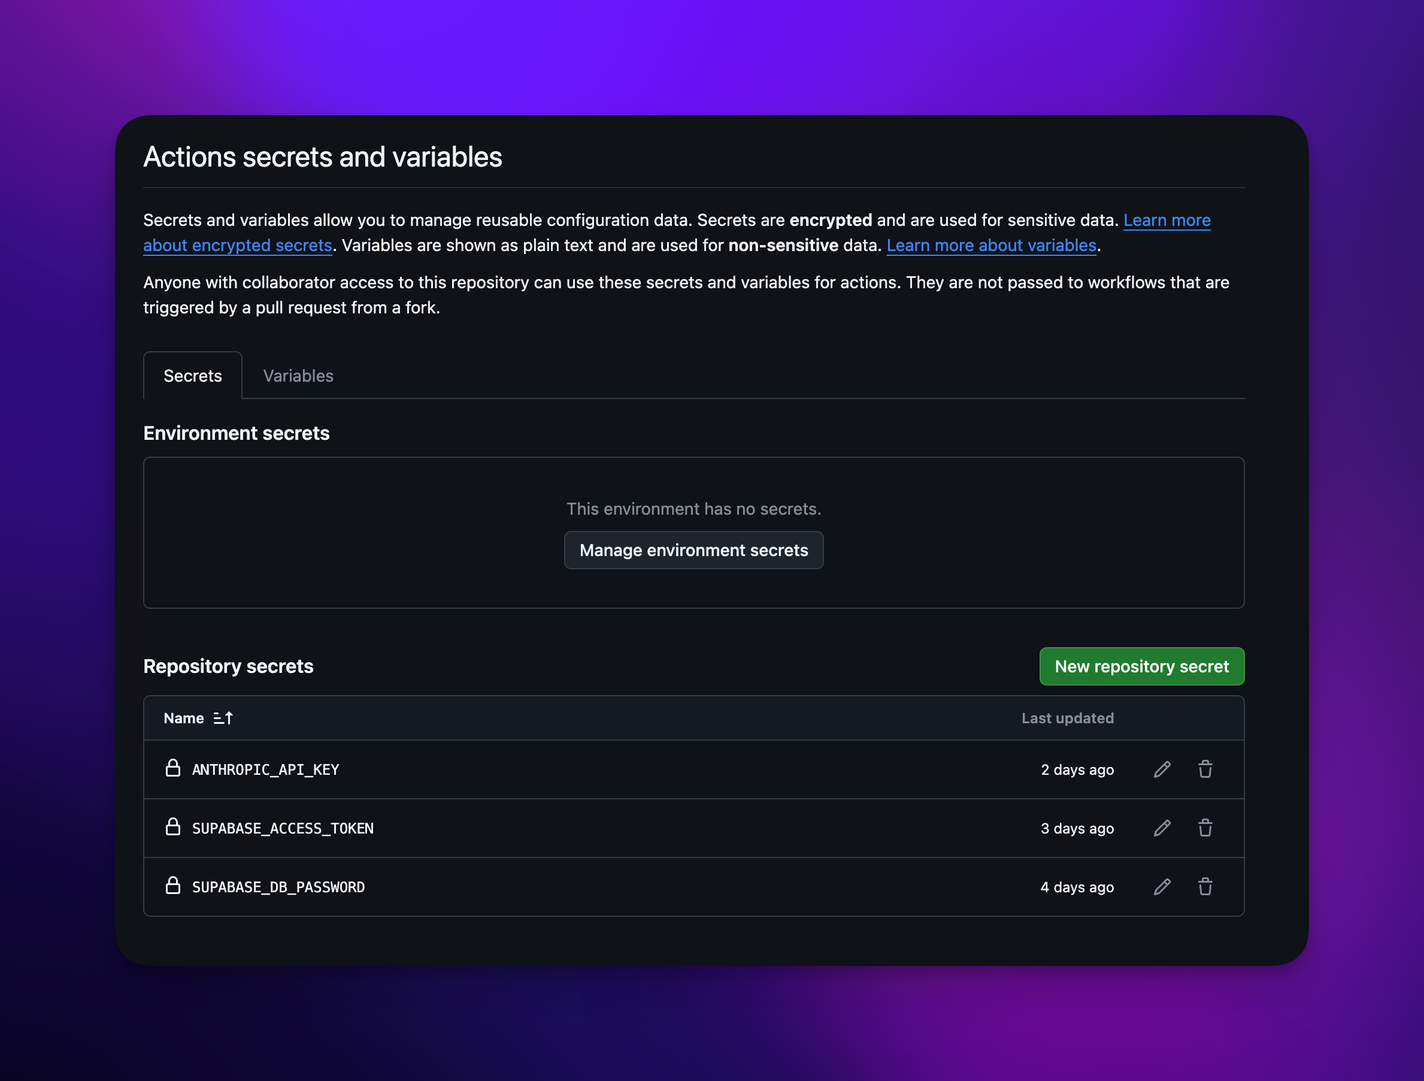Click the lock icon beside SUPABASE_ACCESS_TOKEN
Screen dimensions: 1424x1081
pyautogui.click(x=172, y=826)
